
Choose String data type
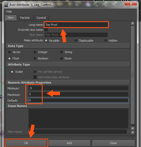pyautogui.click(x=61, y=52)
